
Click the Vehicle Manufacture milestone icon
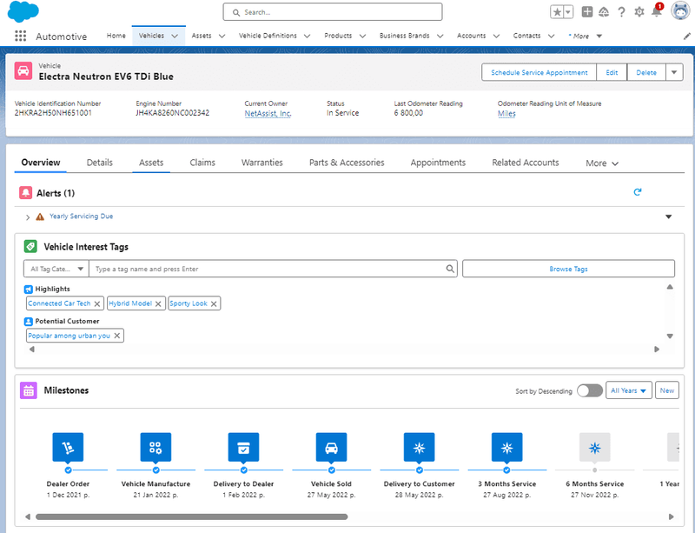coord(156,447)
